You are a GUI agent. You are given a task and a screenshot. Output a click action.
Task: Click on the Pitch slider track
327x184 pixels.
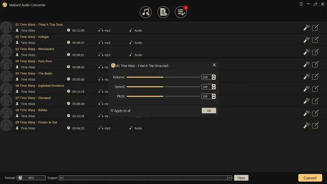click(163, 96)
